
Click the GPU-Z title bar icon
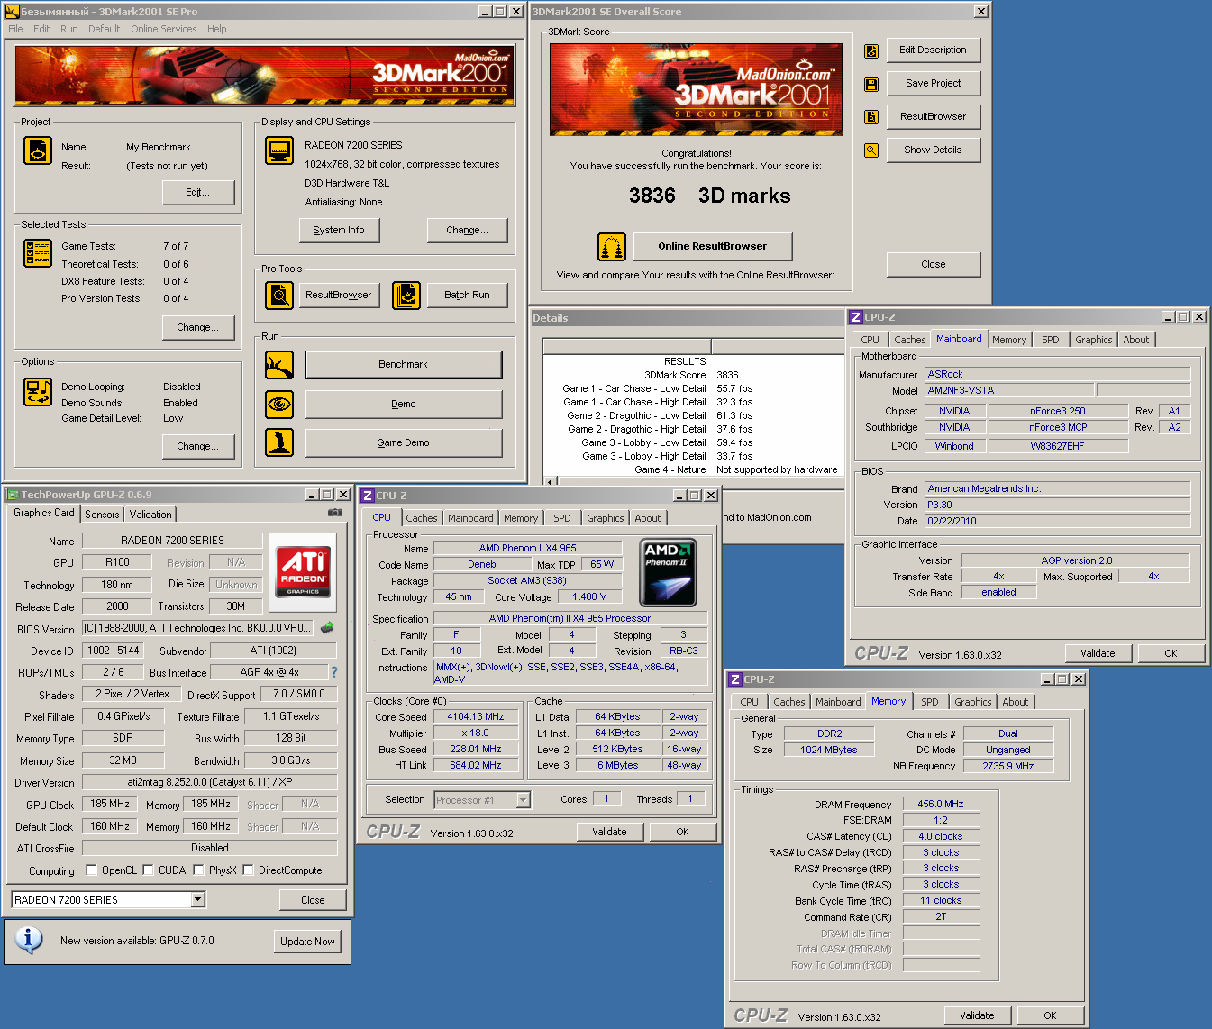pyautogui.click(x=13, y=495)
